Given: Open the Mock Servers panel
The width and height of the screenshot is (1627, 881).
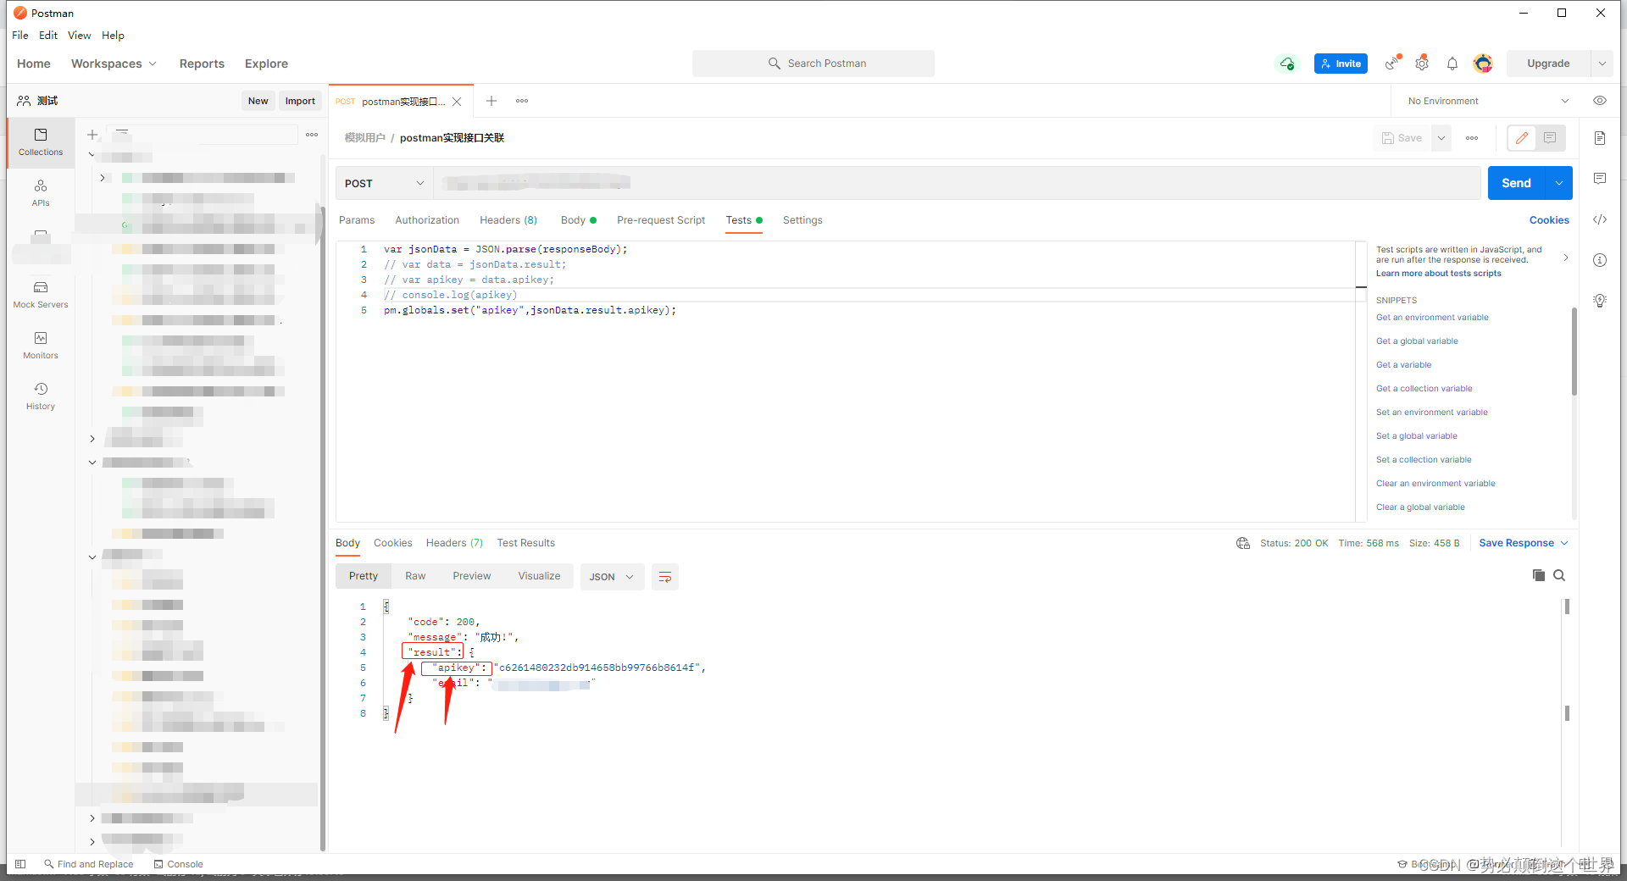Looking at the screenshot, I should pyautogui.click(x=41, y=295).
